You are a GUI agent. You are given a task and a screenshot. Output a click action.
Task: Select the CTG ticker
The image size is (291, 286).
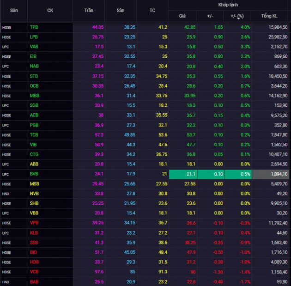[34, 154]
